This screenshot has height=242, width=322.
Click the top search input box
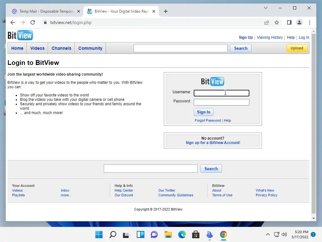(180, 48)
